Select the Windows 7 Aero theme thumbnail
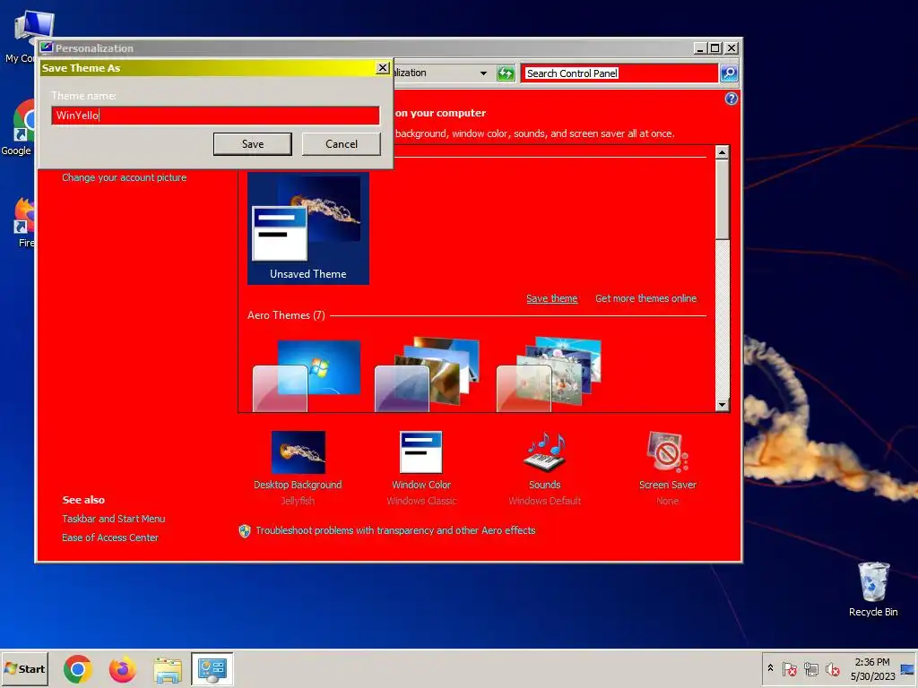 coord(307,374)
